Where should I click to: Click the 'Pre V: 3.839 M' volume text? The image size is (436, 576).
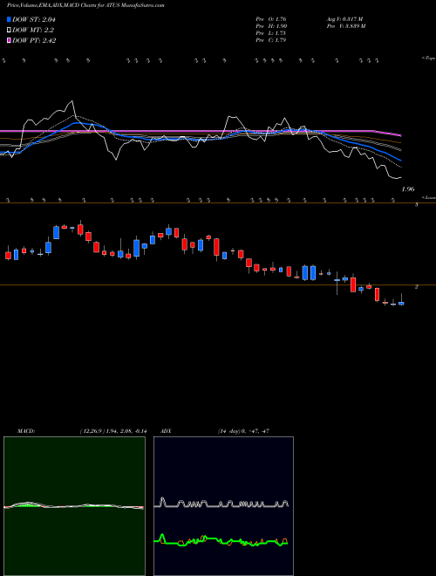(x=347, y=26)
